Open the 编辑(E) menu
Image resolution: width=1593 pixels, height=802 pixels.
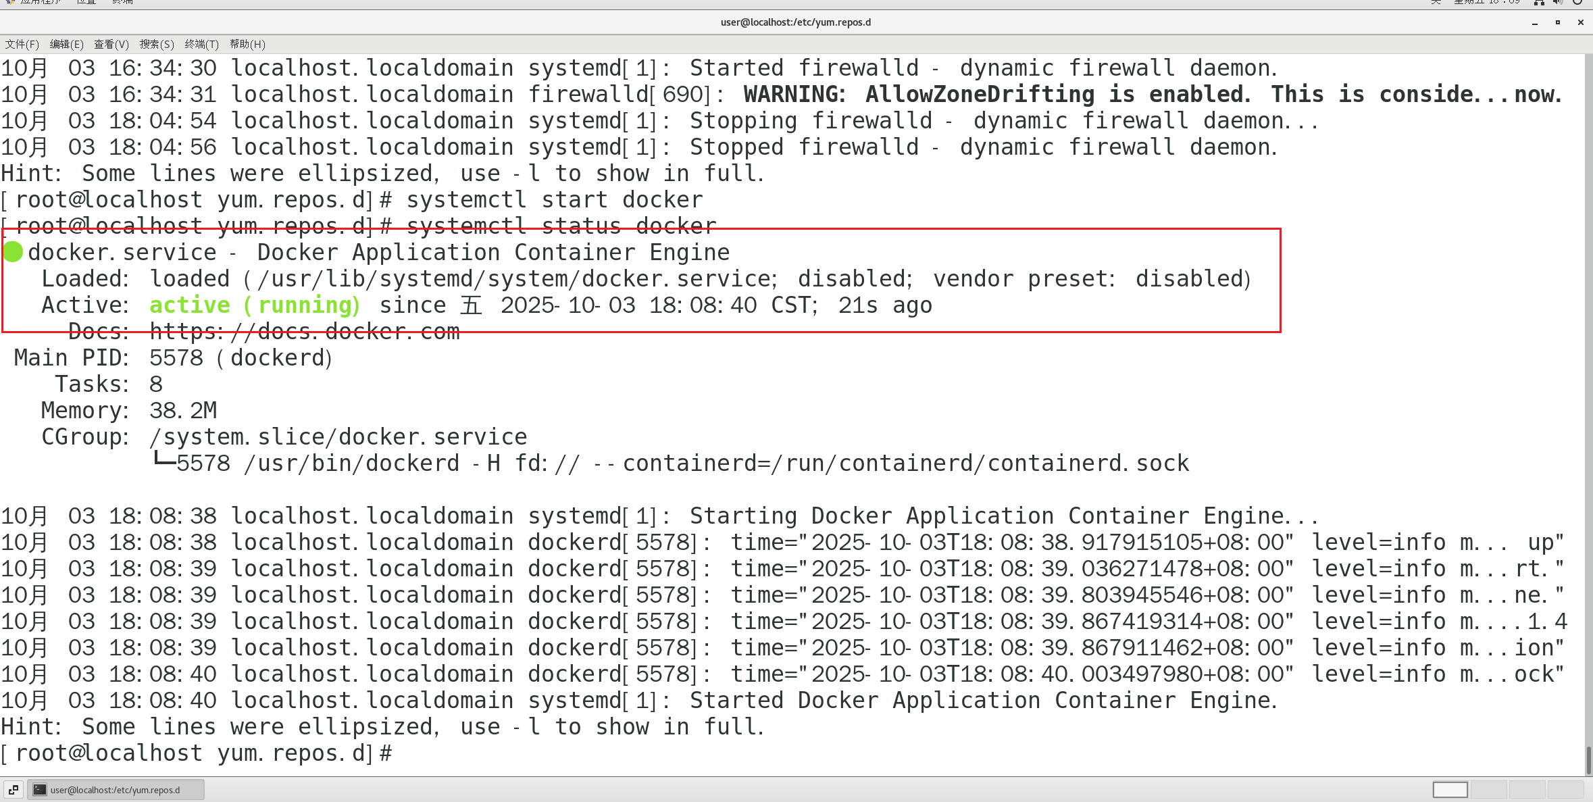pos(66,45)
